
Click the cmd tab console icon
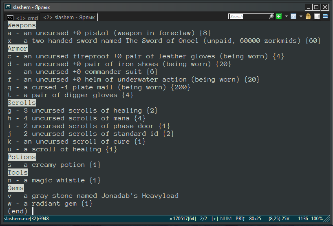(x=10, y=18)
